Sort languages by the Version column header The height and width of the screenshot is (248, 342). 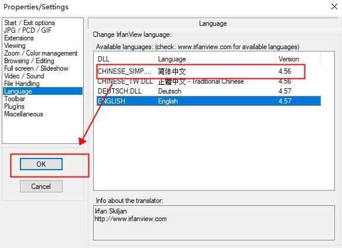click(x=297, y=59)
